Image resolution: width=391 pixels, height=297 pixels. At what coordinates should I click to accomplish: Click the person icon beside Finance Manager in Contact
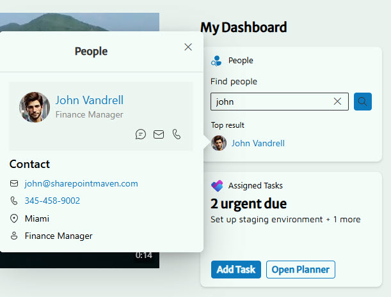14,236
